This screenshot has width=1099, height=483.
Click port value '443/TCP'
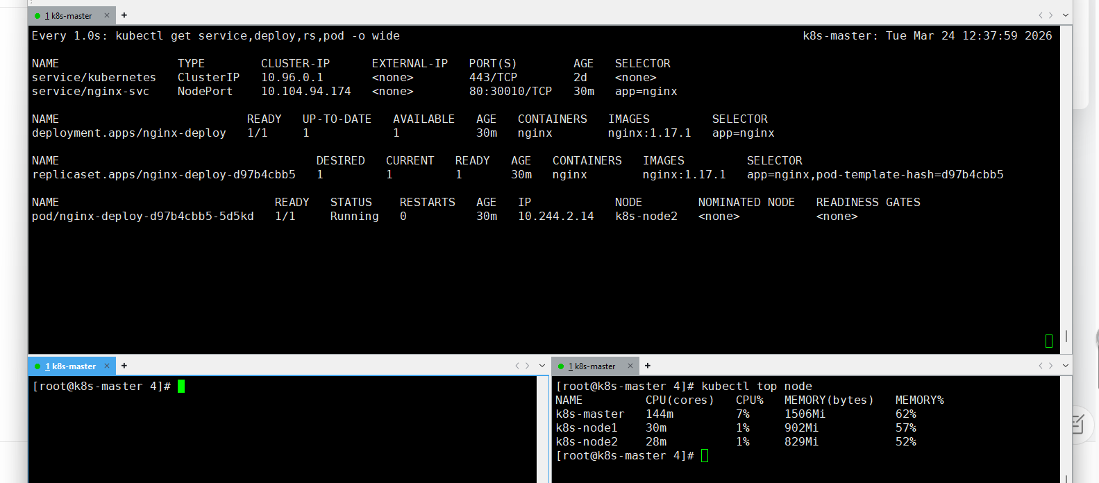click(493, 78)
